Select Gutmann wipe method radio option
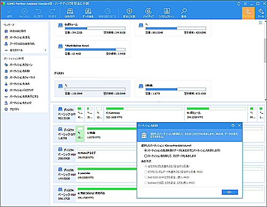The image size is (267, 207). 146,182
